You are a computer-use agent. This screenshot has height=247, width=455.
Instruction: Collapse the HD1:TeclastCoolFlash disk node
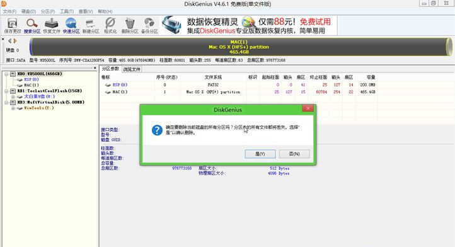click(x=6, y=91)
